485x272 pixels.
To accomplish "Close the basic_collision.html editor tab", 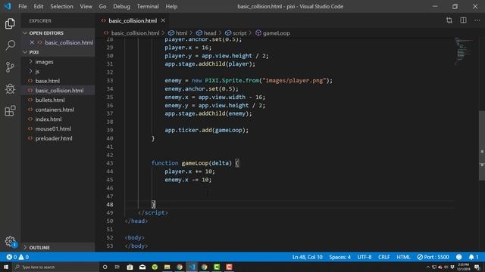I will coord(163,20).
